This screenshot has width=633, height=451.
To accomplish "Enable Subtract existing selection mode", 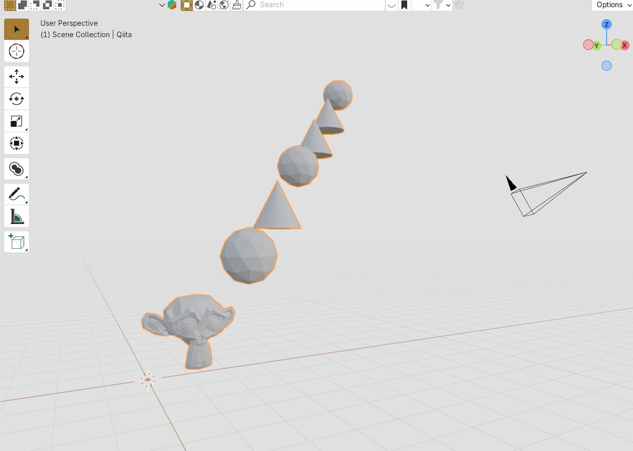I will [x=35, y=5].
